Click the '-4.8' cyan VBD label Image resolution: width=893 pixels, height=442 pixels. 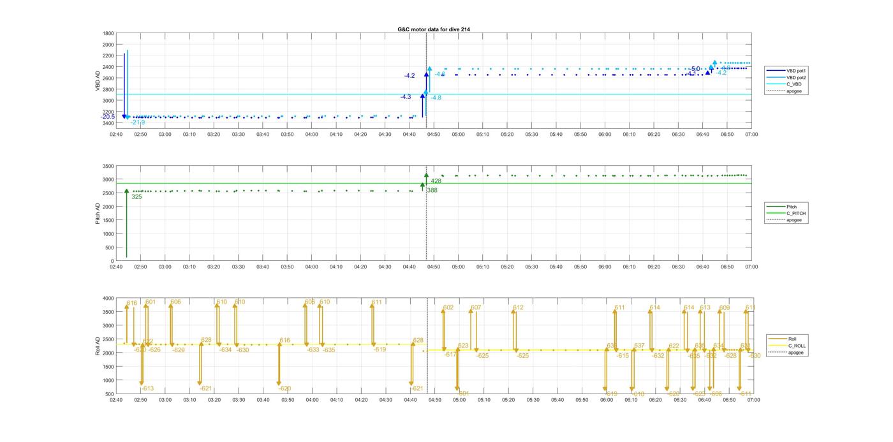point(436,98)
